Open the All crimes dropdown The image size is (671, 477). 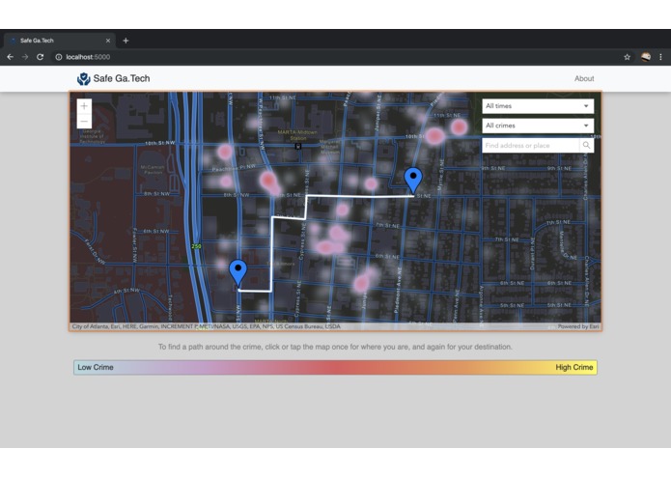coord(538,126)
